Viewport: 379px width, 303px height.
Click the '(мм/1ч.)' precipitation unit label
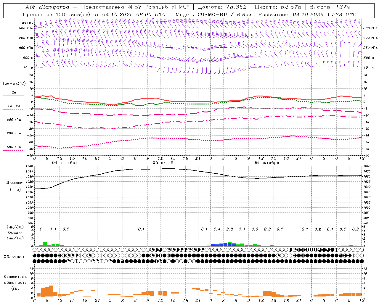pyautogui.click(x=15, y=238)
